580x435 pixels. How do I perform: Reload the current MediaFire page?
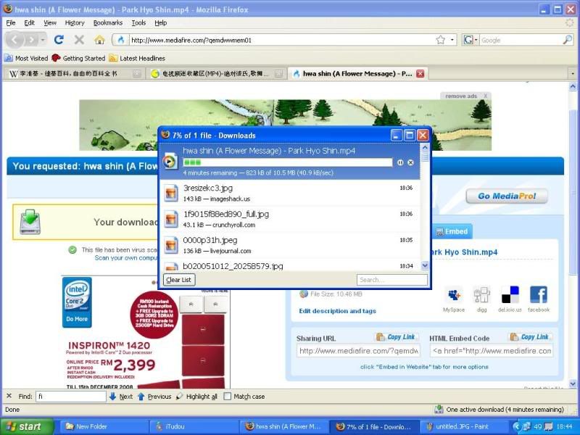click(59, 40)
